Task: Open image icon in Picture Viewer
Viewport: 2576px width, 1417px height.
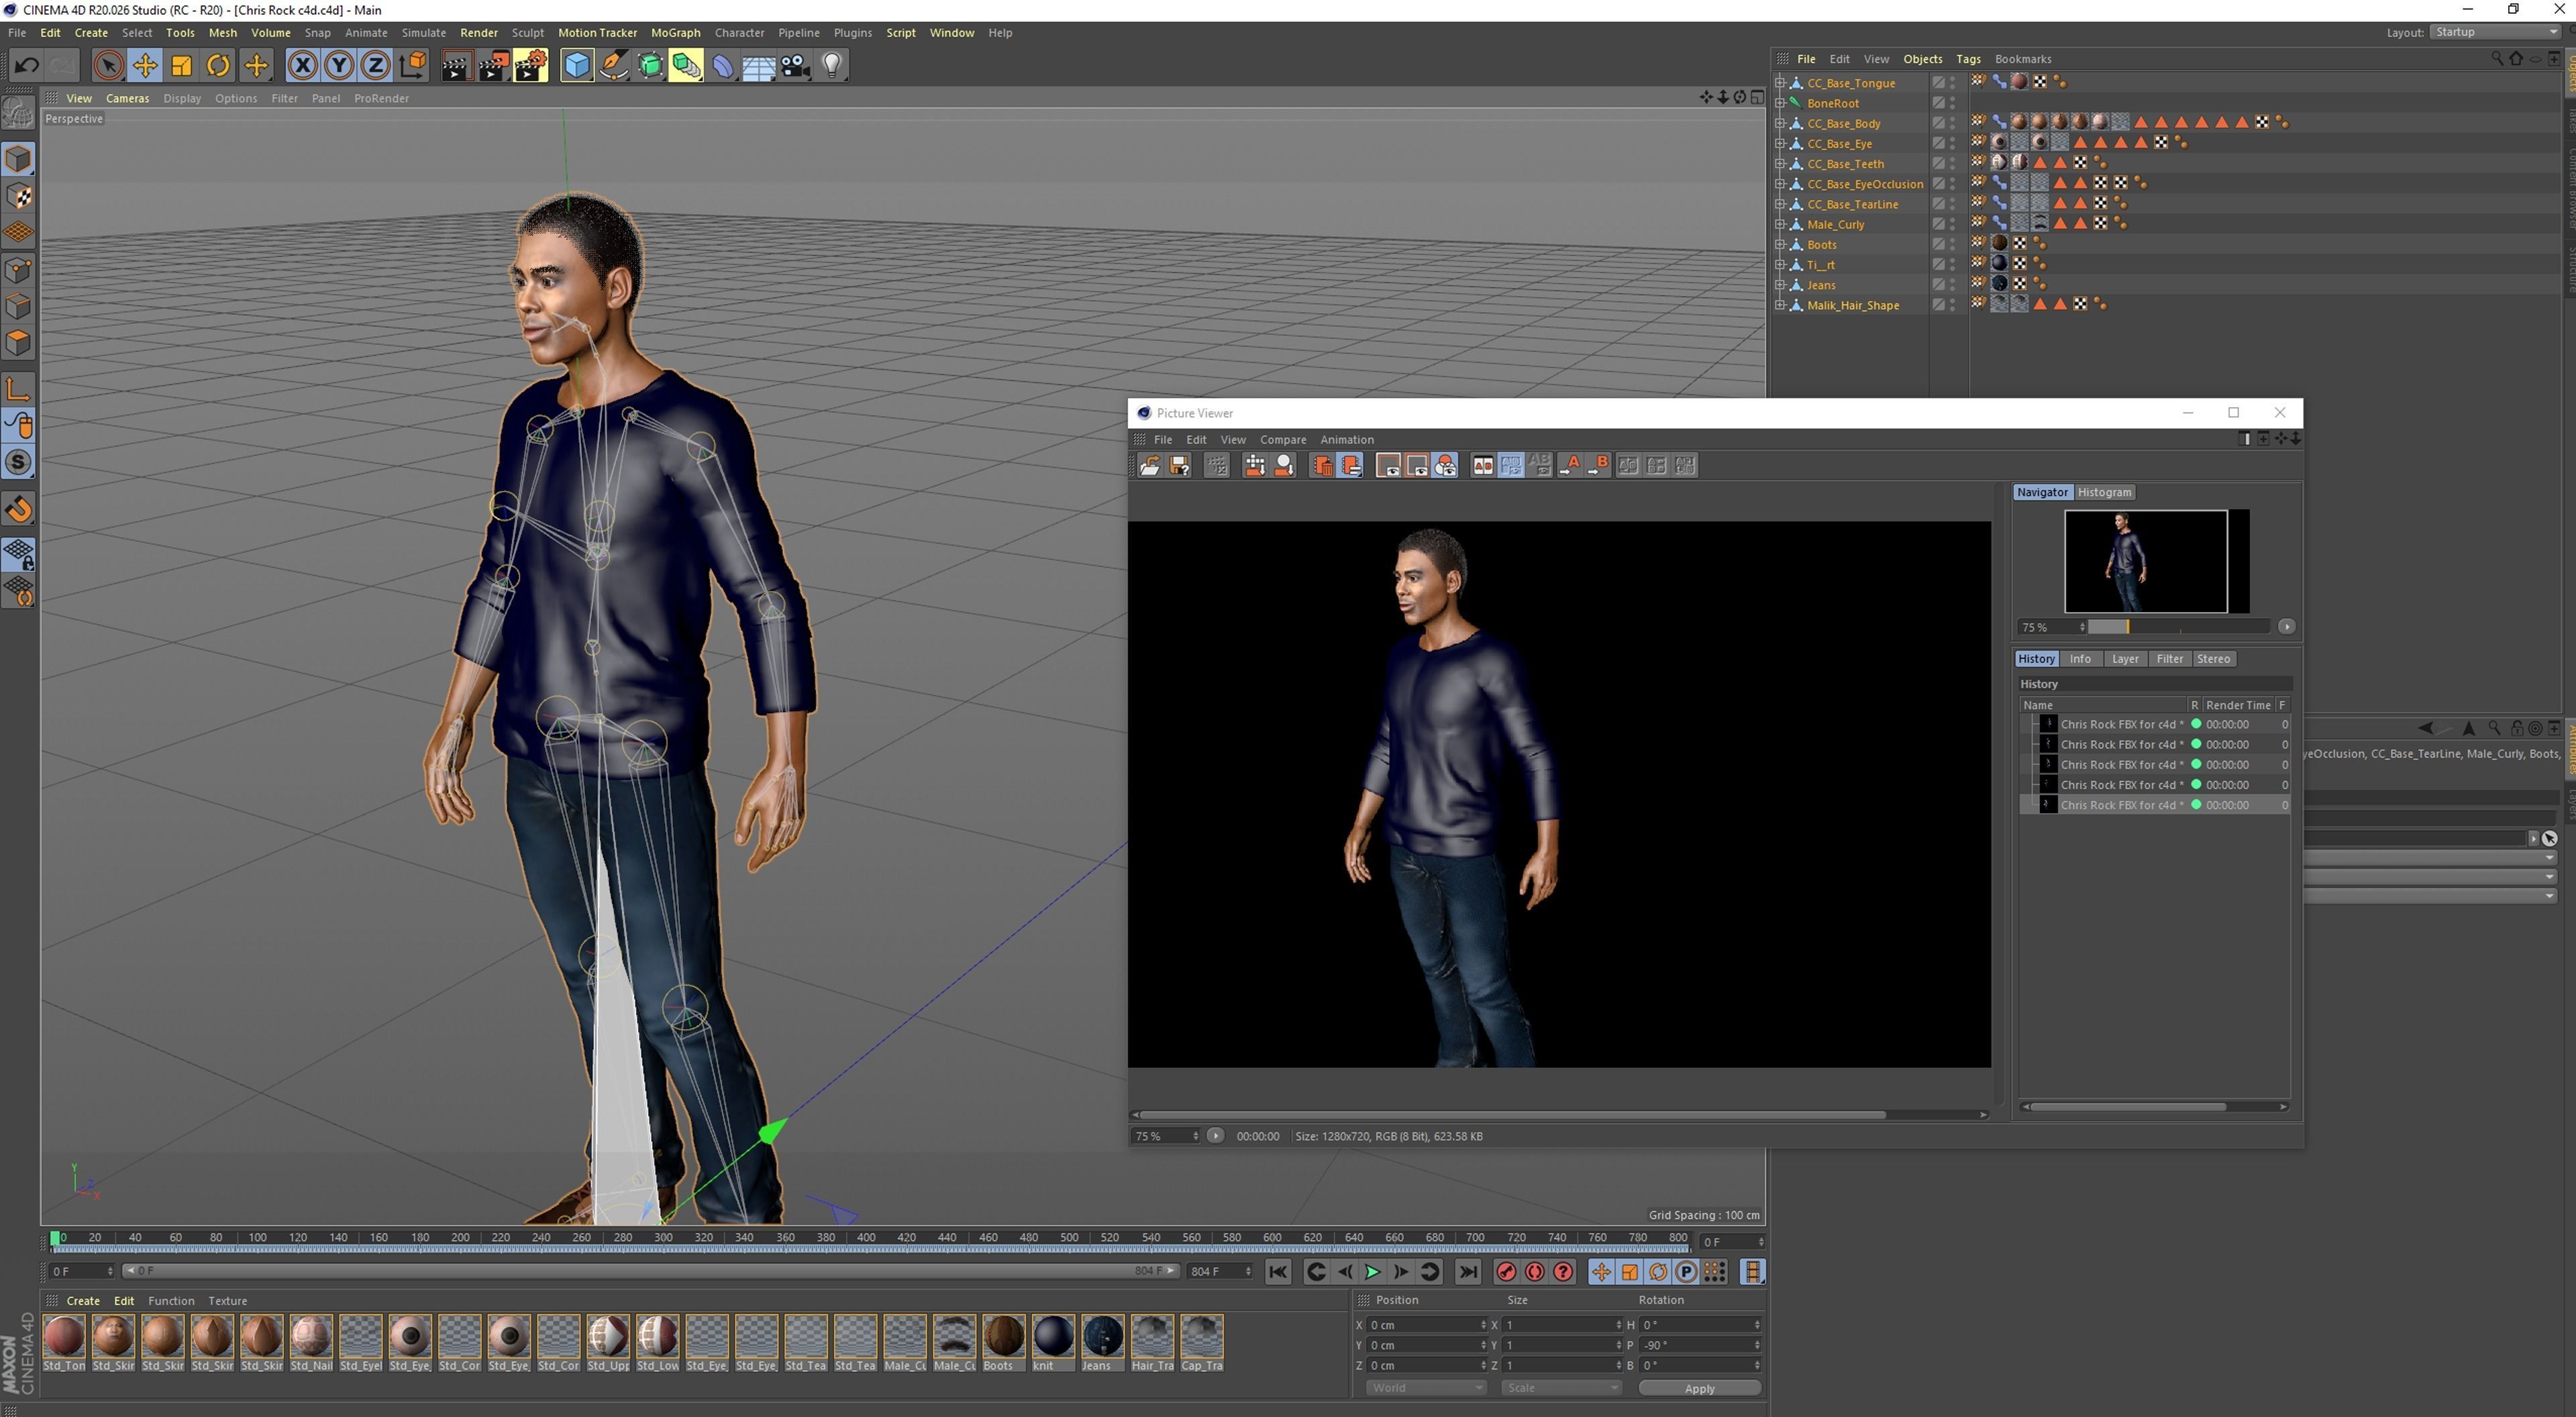Action: 1150,466
